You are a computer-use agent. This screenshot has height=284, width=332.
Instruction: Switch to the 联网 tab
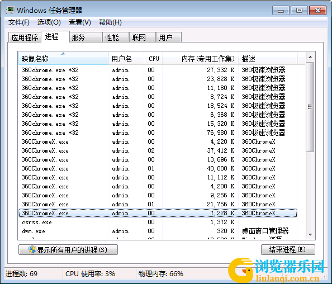pyautogui.click(x=143, y=37)
